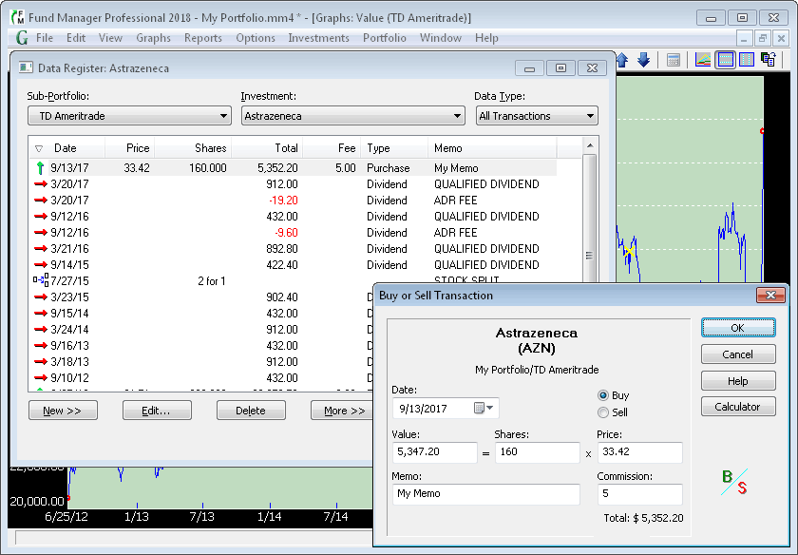Click the Data Register window title icon
Image resolution: width=798 pixels, height=555 pixels.
26,67
